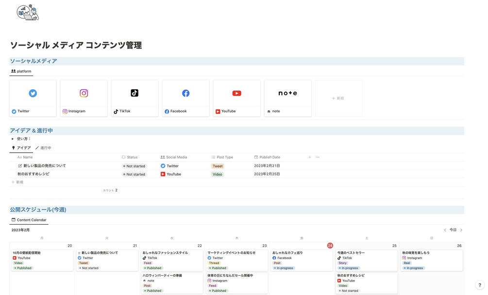Screen dimensions: 488x295
Task: Open the ハロウィンパーティーの準備 calendar card
Action: pos(172,283)
